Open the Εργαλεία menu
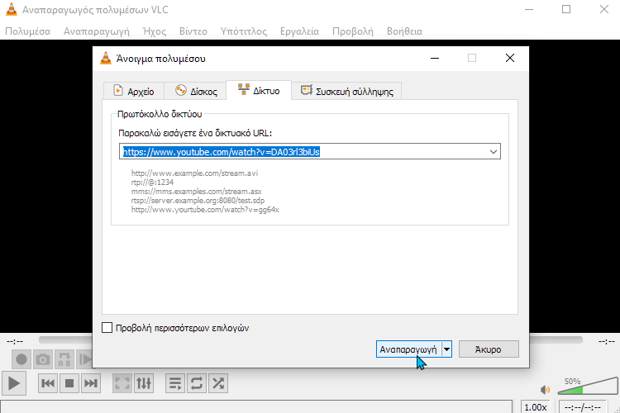 [x=299, y=31]
